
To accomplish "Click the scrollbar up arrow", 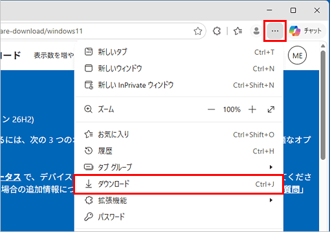I will click(x=323, y=46).
